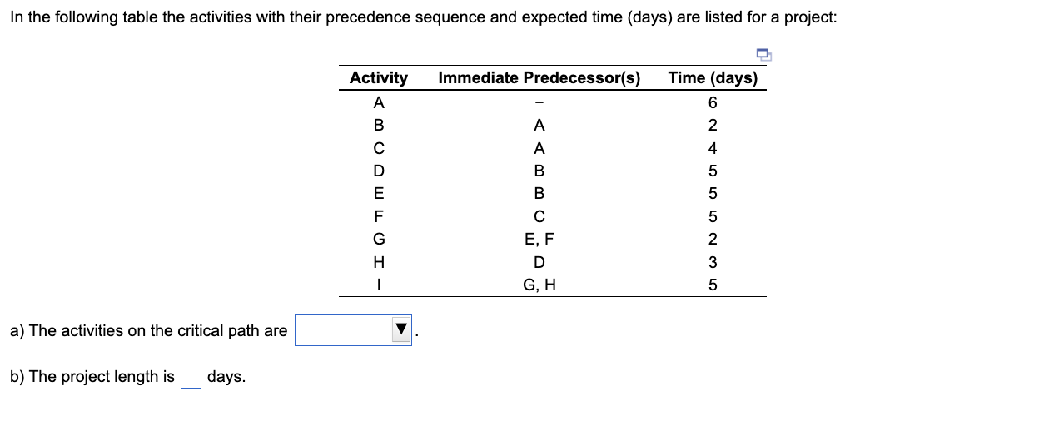The width and height of the screenshot is (1054, 431).
Task: Select the Activity column header
Action: (x=379, y=78)
